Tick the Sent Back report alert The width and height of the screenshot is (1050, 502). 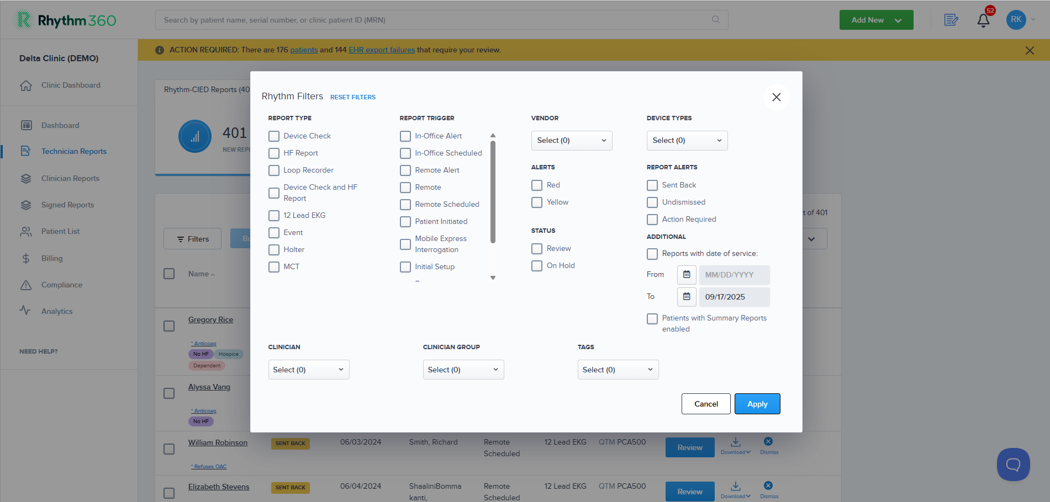652,185
